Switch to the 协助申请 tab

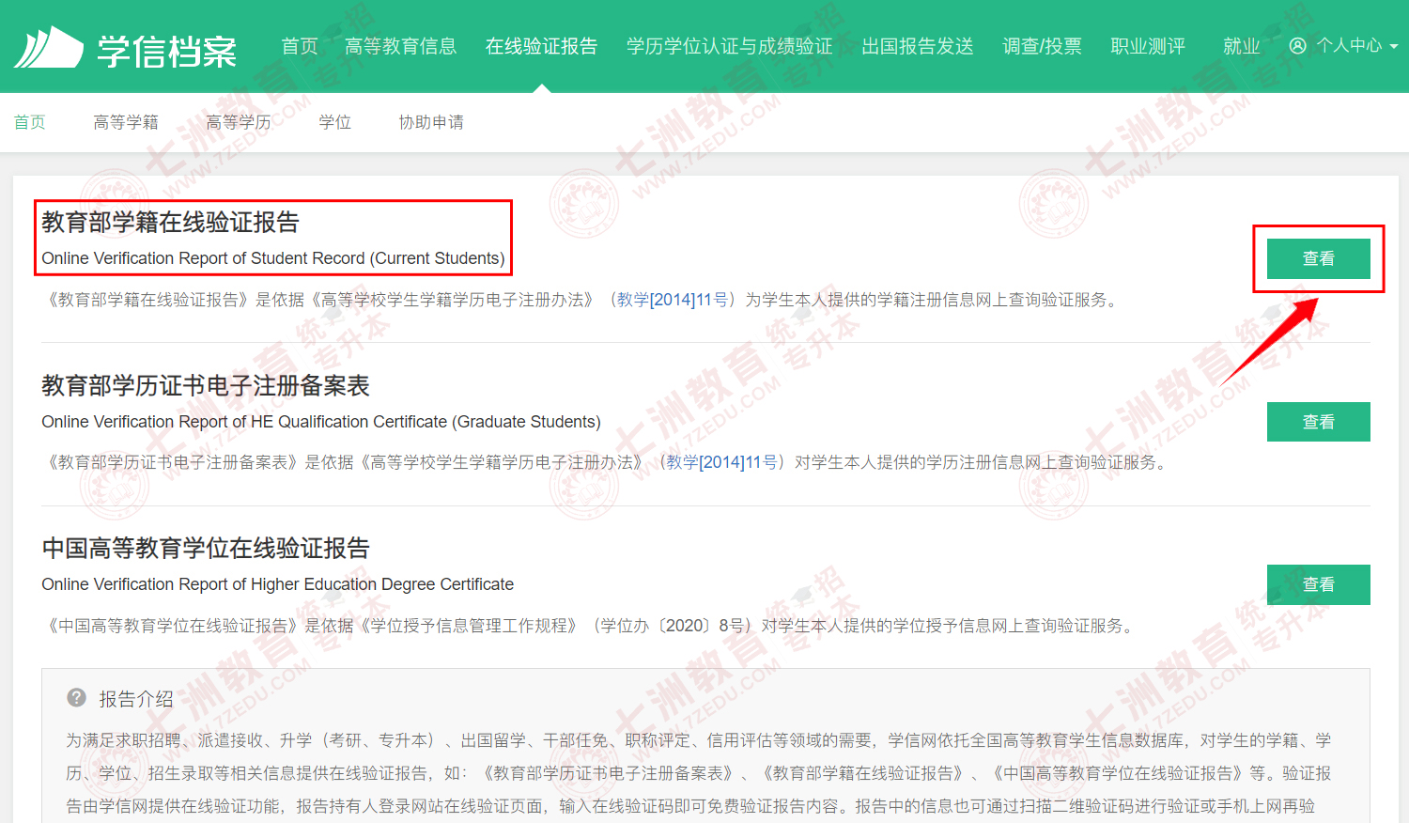pos(431,122)
